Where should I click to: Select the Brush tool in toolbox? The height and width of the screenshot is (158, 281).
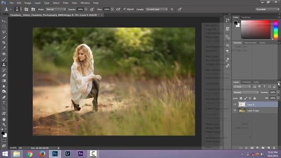point(4,59)
